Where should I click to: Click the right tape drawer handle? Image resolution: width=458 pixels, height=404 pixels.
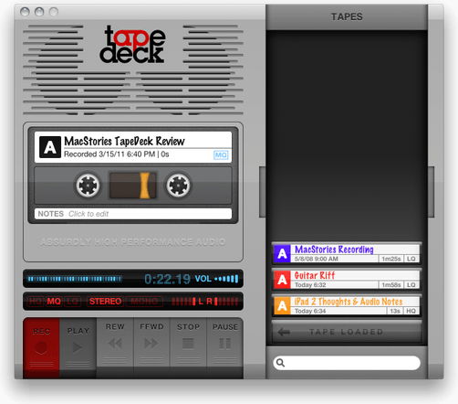tap(431, 192)
